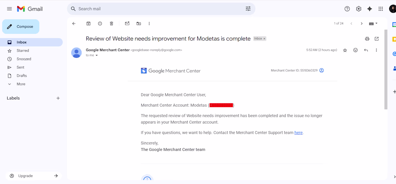Archive this email using the toolbar icon

[x=89, y=24]
